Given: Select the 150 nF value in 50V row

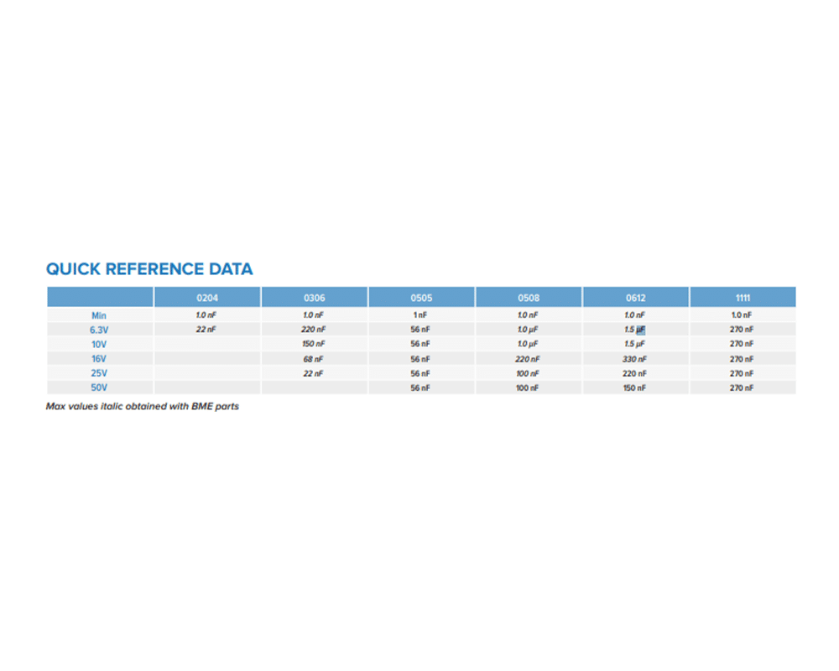Looking at the screenshot, I should coord(635,388).
